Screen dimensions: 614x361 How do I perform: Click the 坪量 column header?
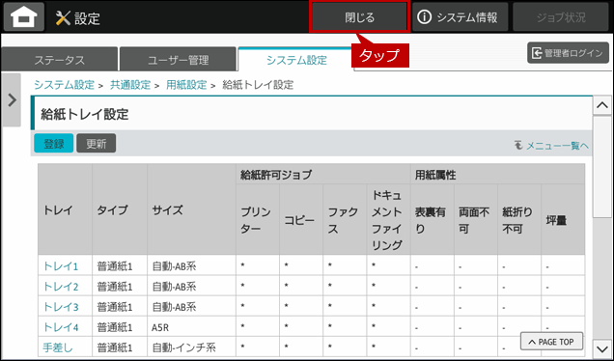click(x=563, y=220)
